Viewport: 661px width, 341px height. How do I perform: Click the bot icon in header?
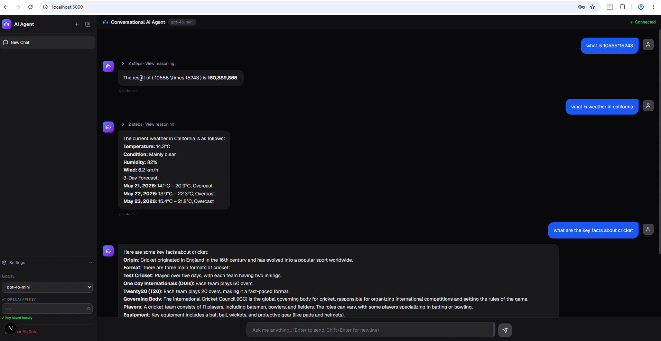pos(105,22)
